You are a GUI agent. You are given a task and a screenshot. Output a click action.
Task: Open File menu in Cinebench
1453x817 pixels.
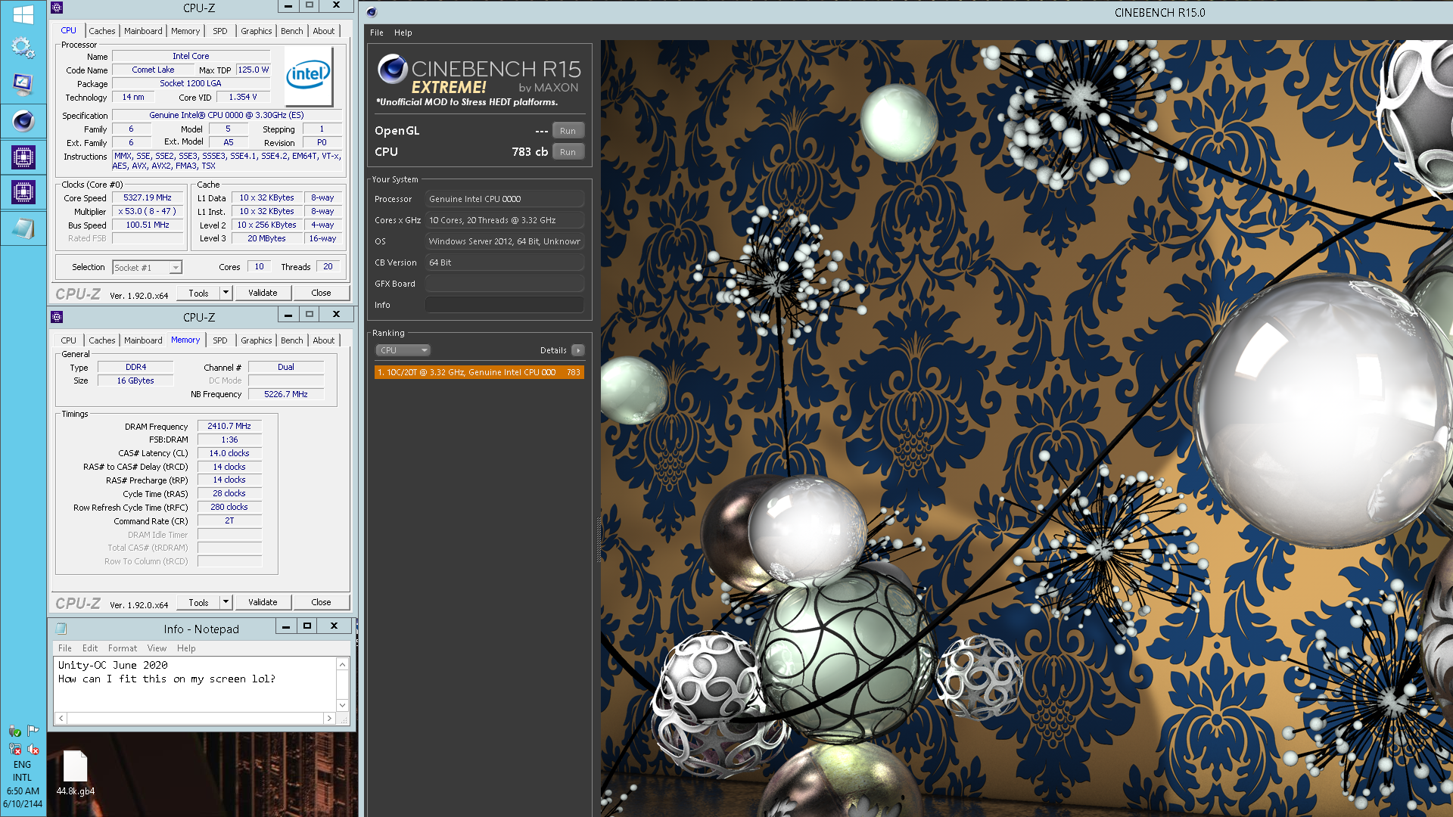(377, 33)
